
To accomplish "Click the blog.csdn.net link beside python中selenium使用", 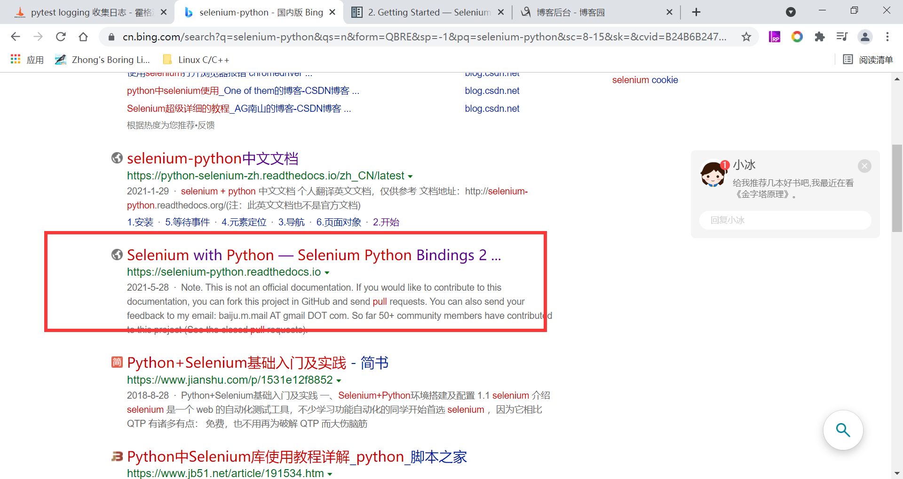I will click(492, 91).
